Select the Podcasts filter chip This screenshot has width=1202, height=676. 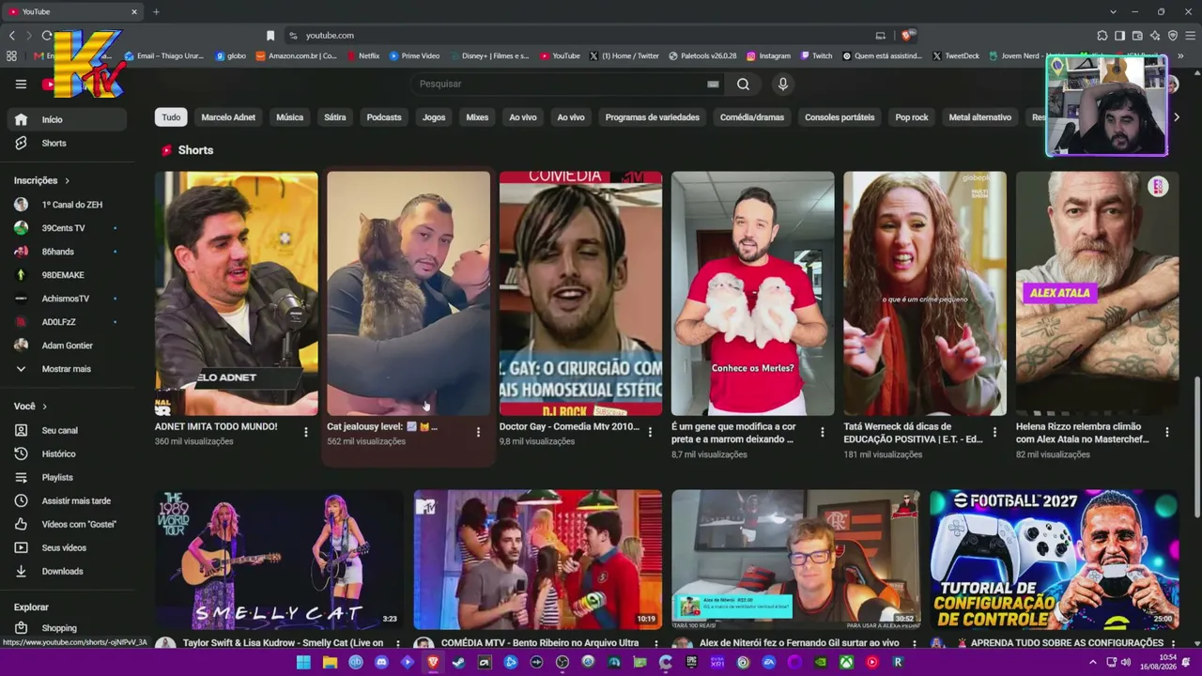click(x=384, y=117)
